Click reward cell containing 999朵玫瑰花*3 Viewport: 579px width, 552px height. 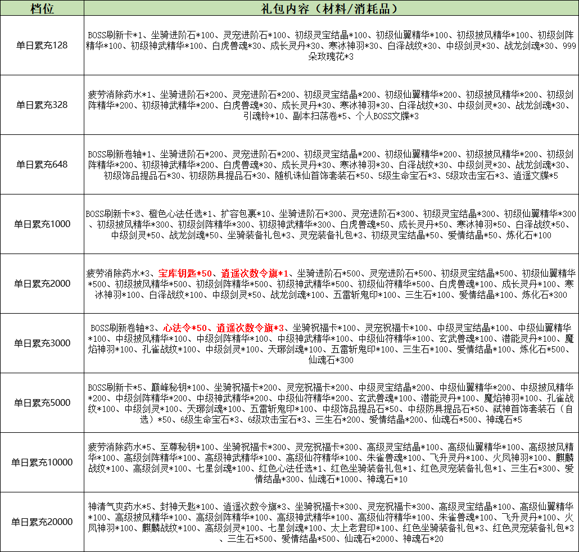[331, 46]
